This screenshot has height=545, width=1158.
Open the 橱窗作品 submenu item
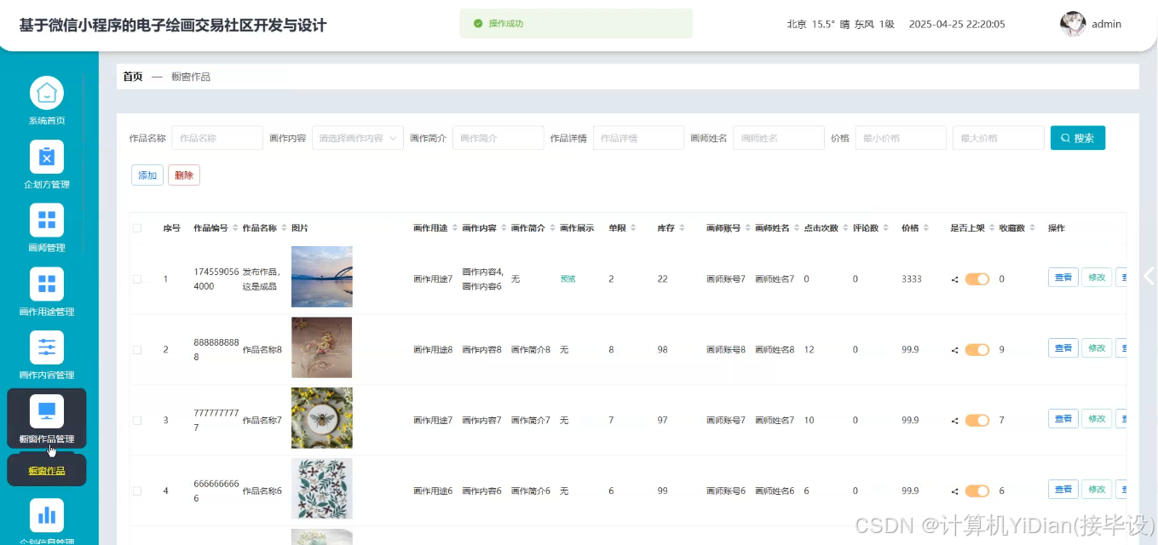point(47,469)
